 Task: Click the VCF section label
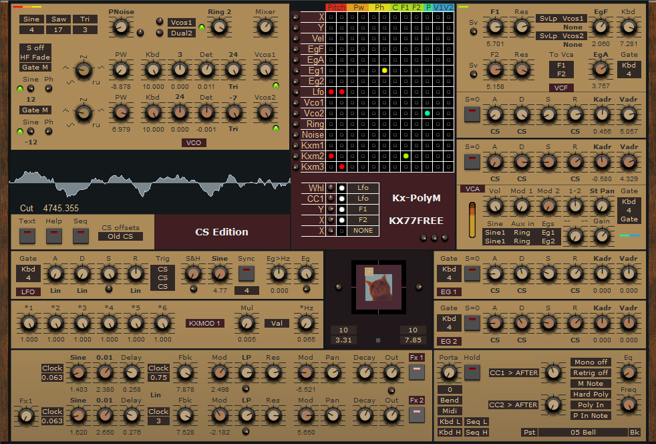pyautogui.click(x=561, y=88)
